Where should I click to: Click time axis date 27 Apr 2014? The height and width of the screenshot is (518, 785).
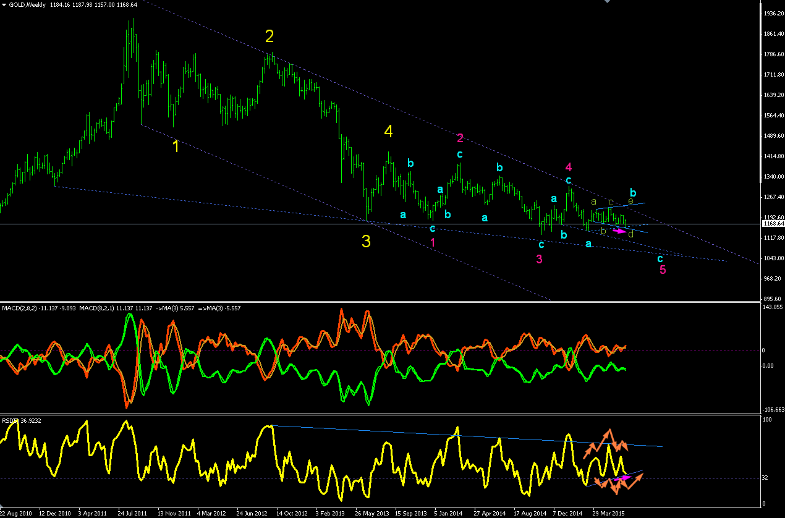(490, 513)
